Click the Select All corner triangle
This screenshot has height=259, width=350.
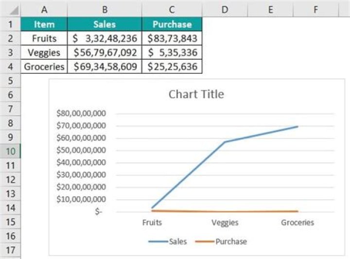14,10
